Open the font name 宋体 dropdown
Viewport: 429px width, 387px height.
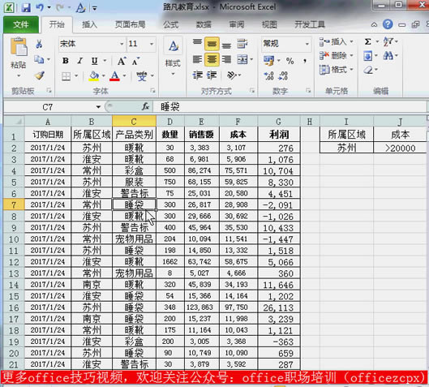click(122, 44)
